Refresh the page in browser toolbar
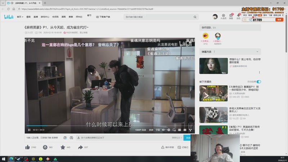288x162 pixels. click(8, 9)
